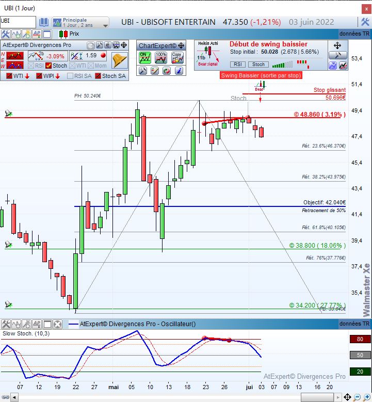Click the ChartExpert panel move handle
This screenshot has width=372, height=402.
[181, 46]
